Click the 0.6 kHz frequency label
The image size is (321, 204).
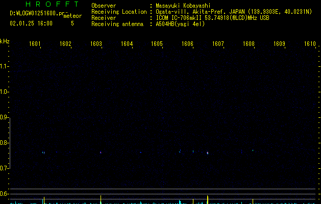[4, 194]
